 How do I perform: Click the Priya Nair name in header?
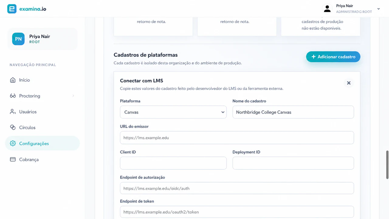(345, 6)
